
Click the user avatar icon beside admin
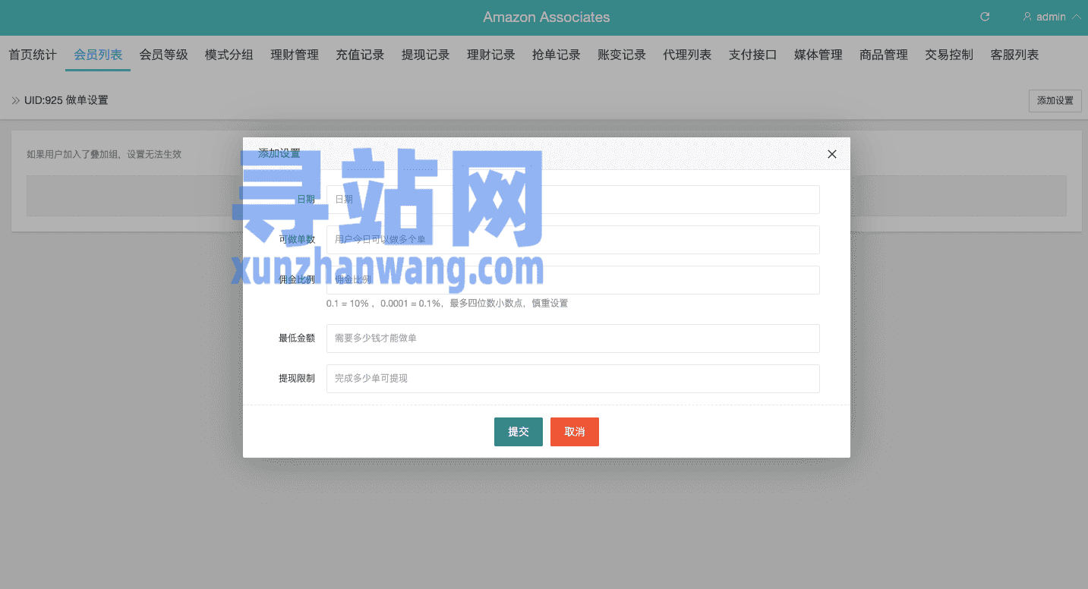1027,17
